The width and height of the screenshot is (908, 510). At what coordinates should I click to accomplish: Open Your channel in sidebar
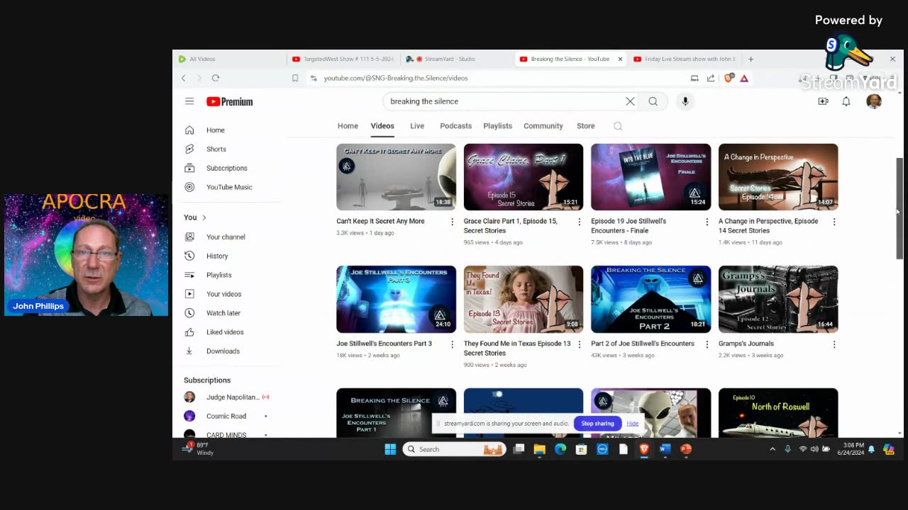(x=227, y=237)
